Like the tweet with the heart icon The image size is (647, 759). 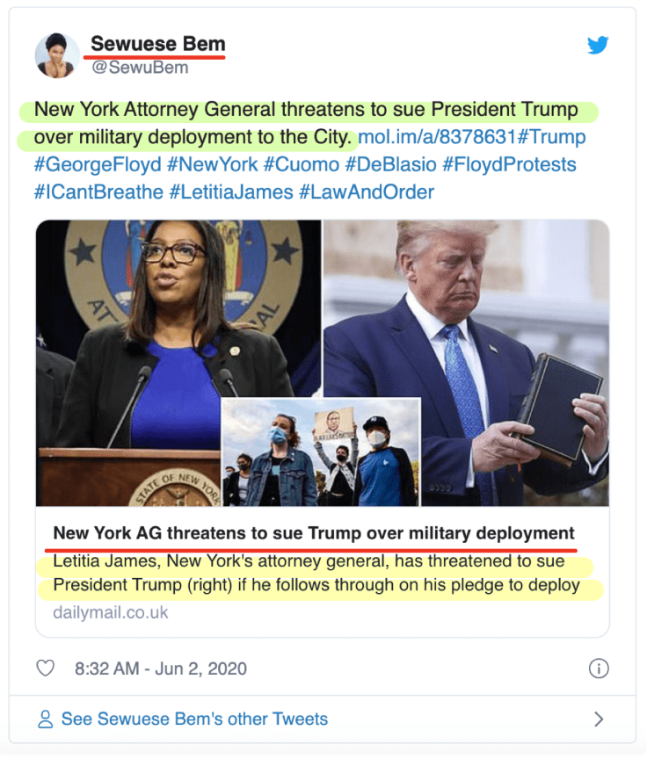[x=46, y=668]
